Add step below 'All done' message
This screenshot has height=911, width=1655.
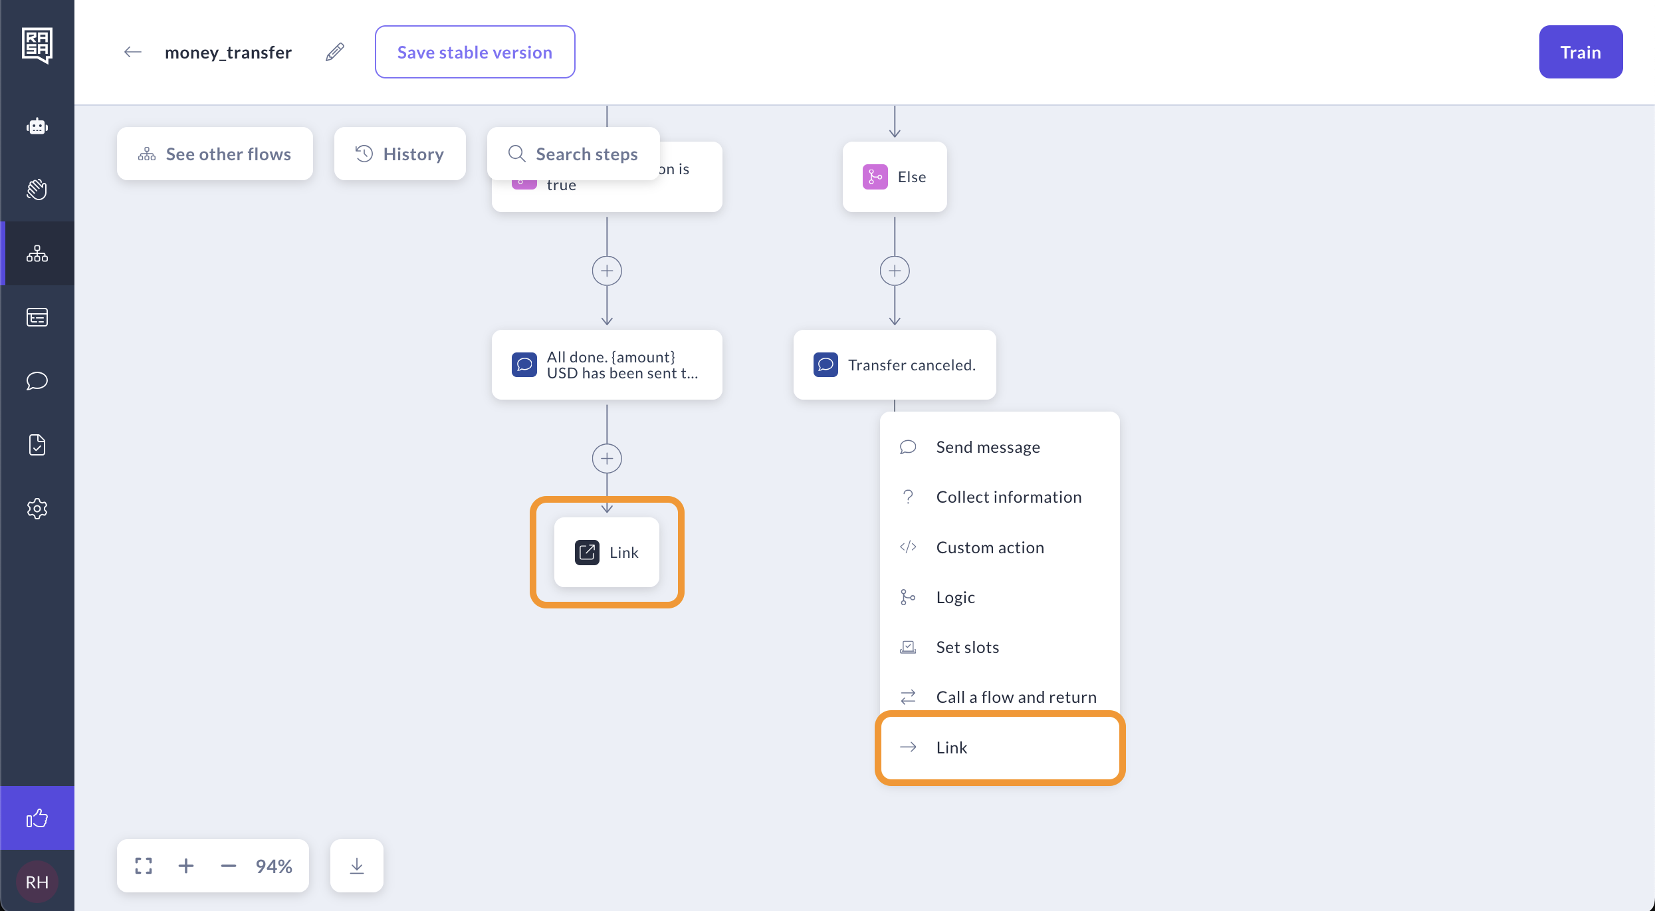607,459
